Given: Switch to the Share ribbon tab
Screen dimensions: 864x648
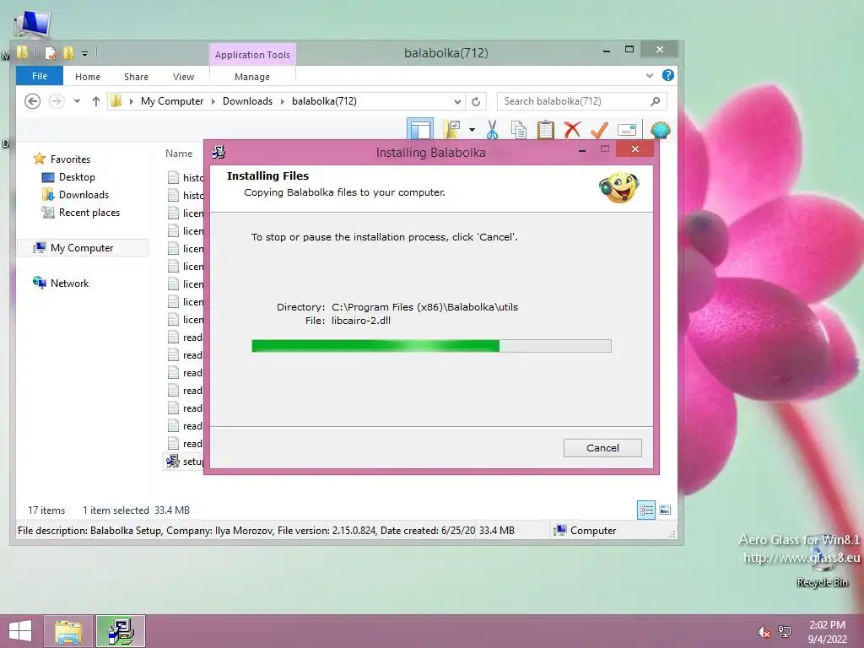Looking at the screenshot, I should pyautogui.click(x=136, y=77).
